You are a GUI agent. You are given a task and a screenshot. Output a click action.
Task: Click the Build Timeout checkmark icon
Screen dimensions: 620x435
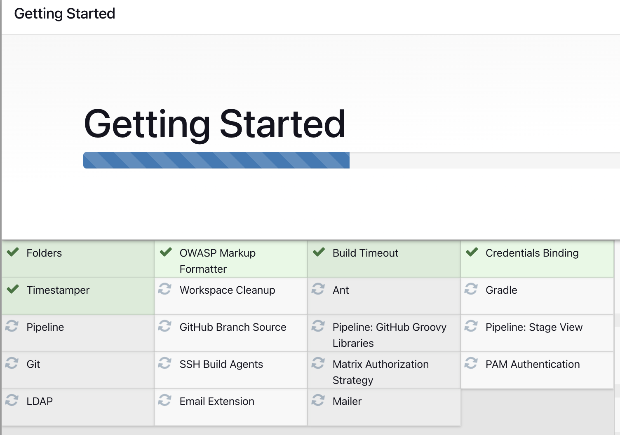[319, 252]
